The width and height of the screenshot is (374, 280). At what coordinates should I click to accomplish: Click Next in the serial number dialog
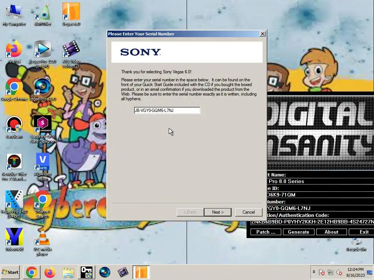tap(218, 212)
